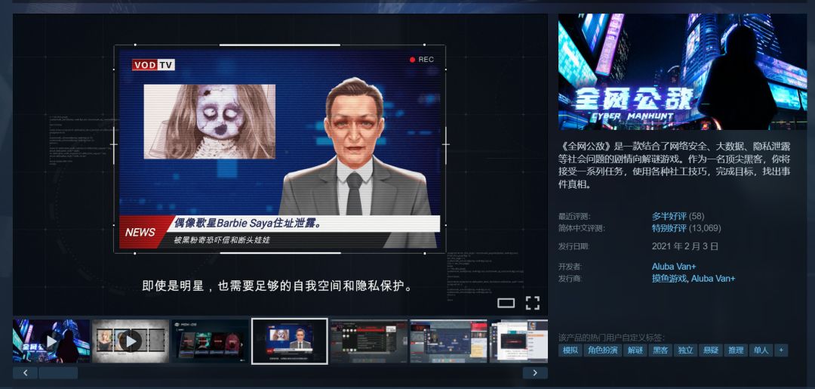
Task: Click the 该产品的热门用户自定义标签 label
Action: (611, 338)
